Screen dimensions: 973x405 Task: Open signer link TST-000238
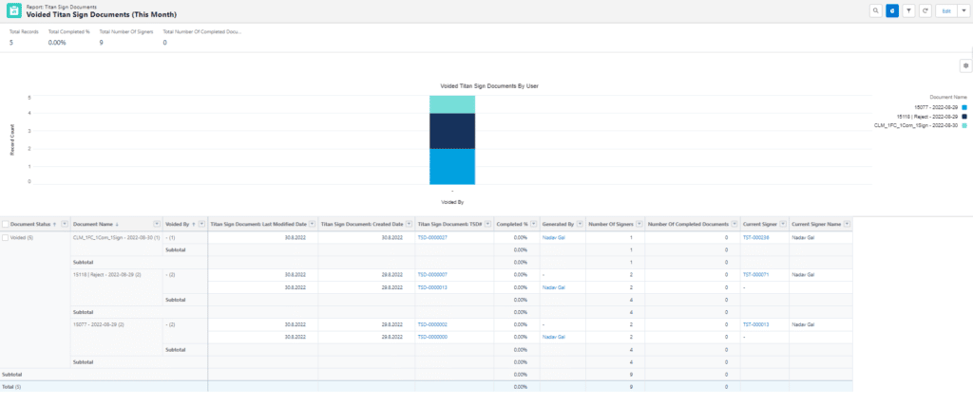[x=755, y=237]
